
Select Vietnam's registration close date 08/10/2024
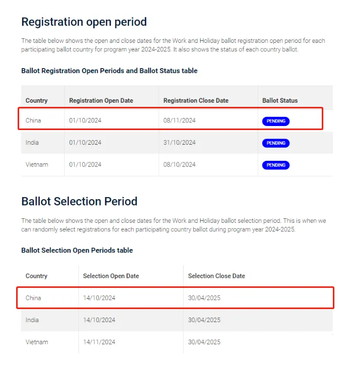180,165
